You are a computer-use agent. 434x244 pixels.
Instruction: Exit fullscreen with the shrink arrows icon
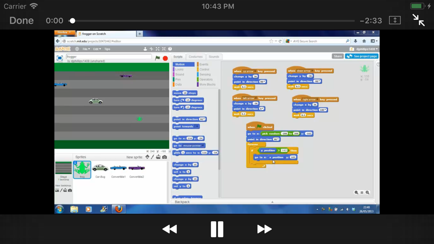[x=418, y=20]
